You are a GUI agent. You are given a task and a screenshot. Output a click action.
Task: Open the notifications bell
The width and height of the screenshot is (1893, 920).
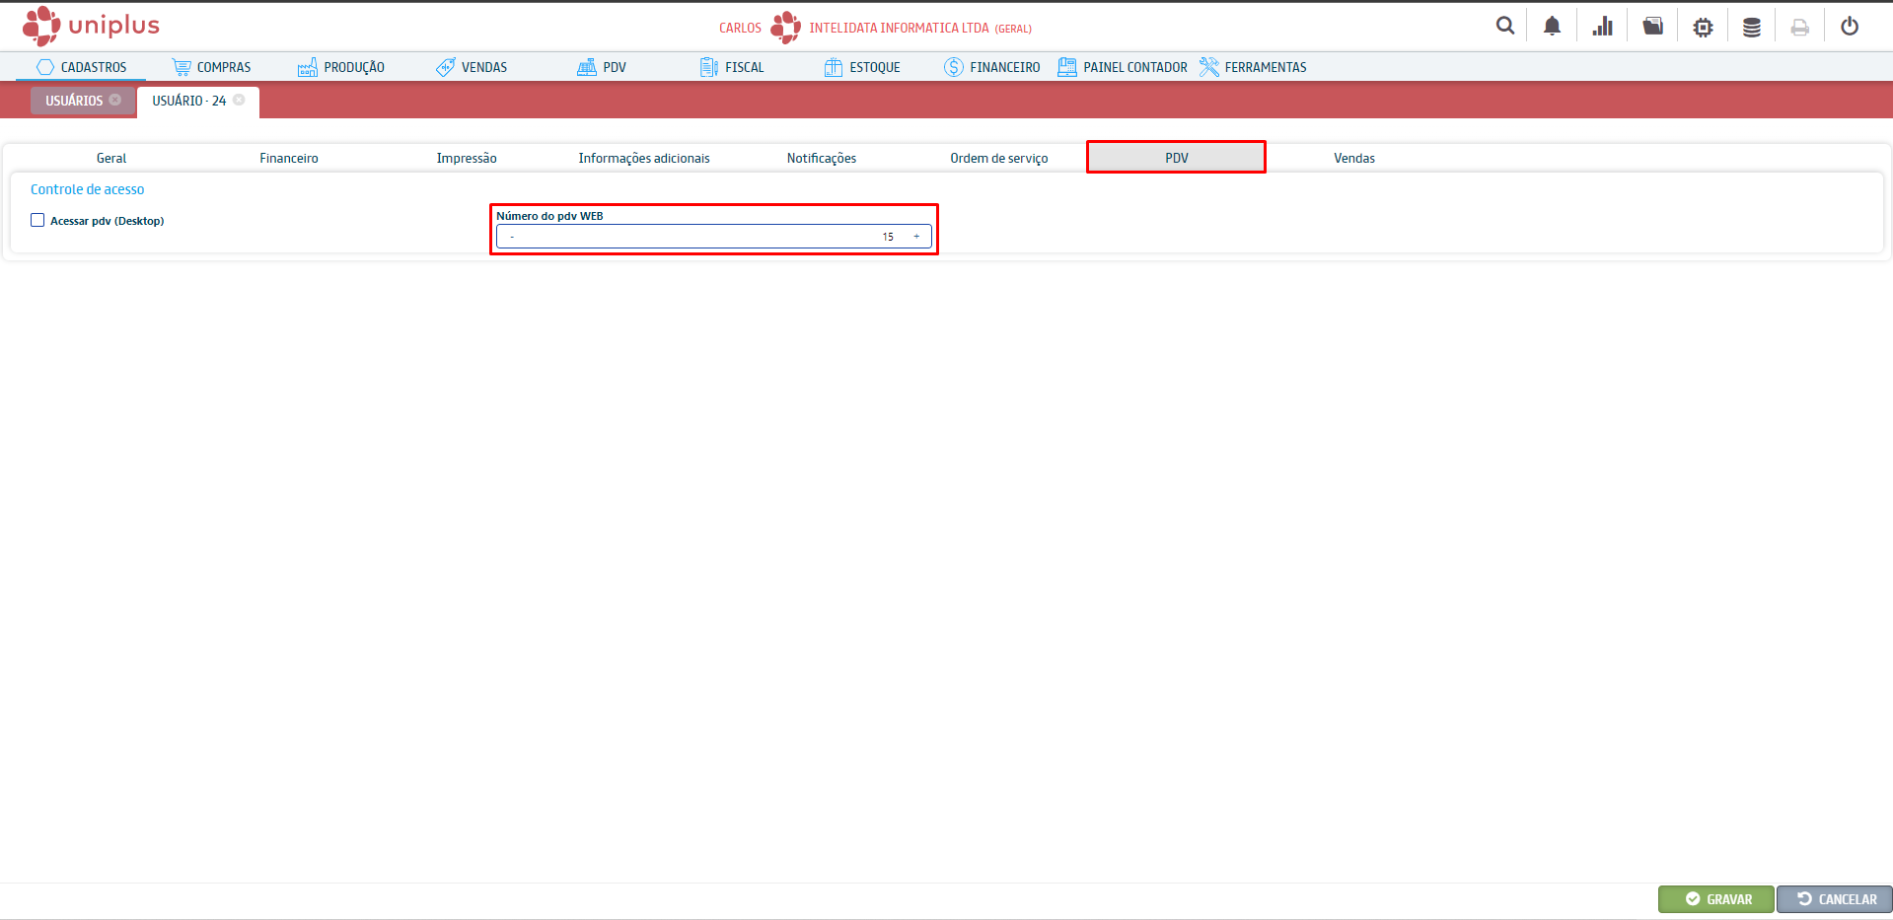1552,27
